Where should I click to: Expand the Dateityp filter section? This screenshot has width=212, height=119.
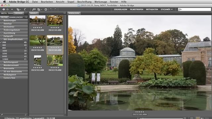(14, 23)
